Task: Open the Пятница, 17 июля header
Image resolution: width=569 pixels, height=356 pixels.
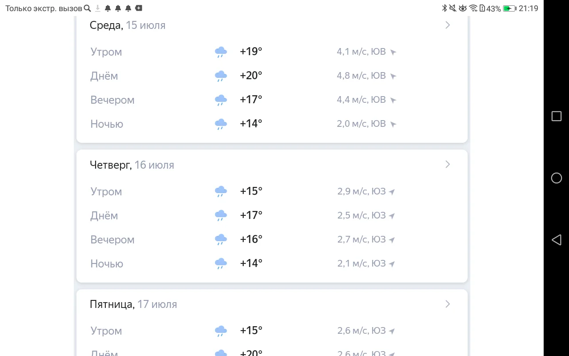Action: pyautogui.click(x=133, y=304)
